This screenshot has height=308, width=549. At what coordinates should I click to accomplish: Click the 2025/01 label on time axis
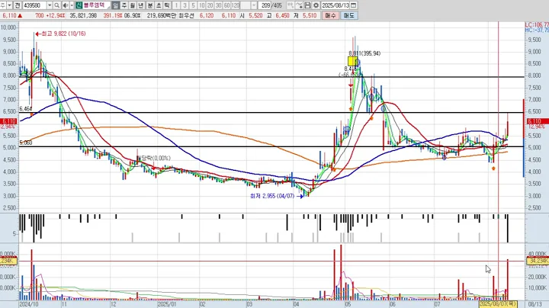[x=167, y=304]
